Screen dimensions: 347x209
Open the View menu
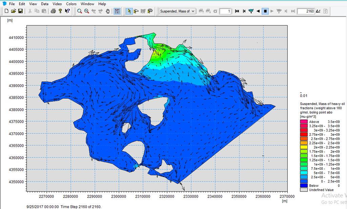pos(33,4)
